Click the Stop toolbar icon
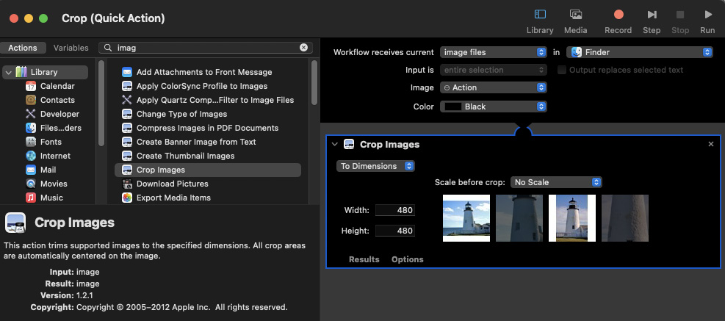Screen dimensions: 725x321 (680, 15)
